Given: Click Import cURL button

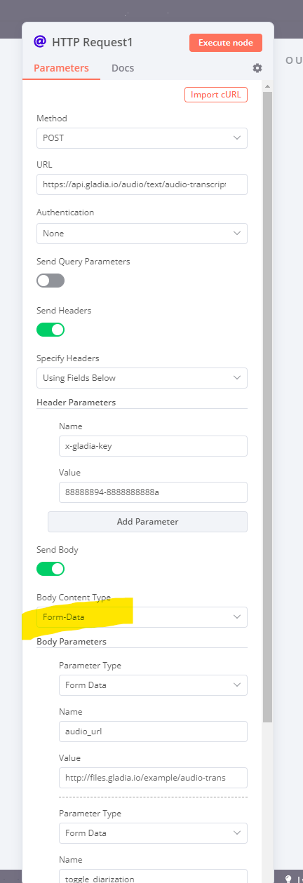Looking at the screenshot, I should click(216, 95).
